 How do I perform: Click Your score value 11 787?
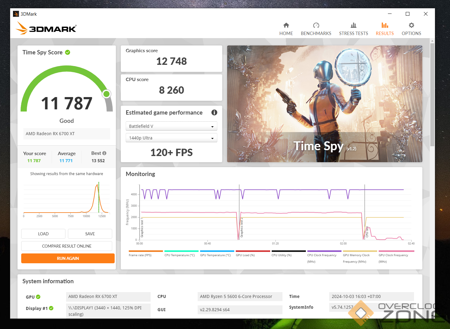[x=34, y=161]
